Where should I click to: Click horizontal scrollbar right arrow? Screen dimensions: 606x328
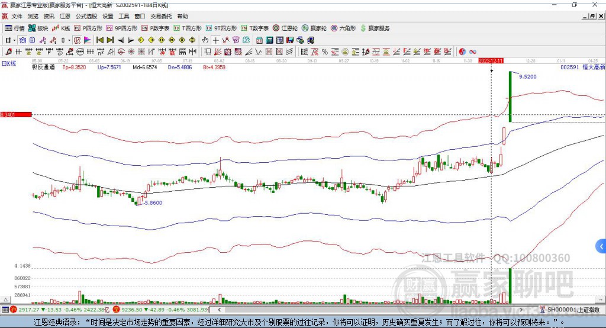[521, 310]
